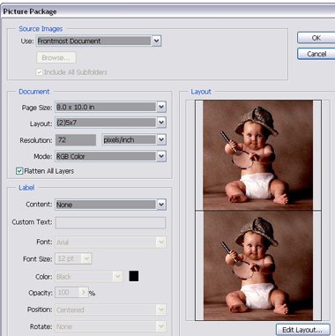Open the Mode RGB Color dropdown
The width and height of the screenshot is (335, 336).
coord(110,156)
